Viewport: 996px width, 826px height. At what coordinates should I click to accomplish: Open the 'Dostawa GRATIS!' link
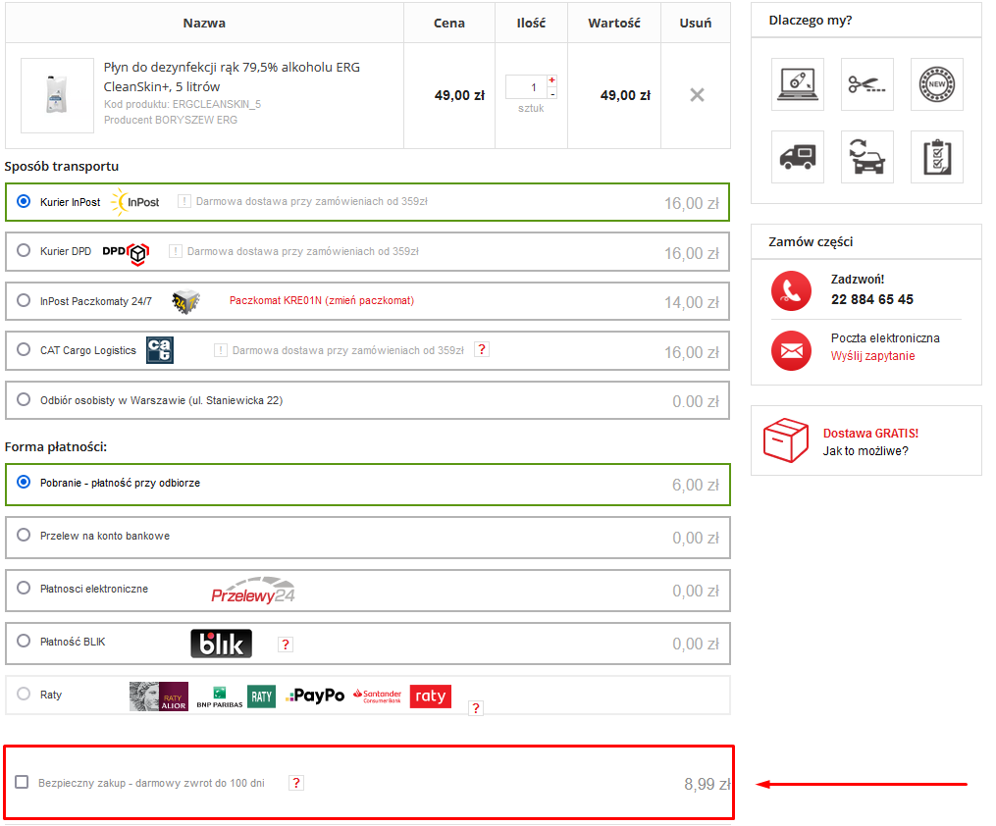pyautogui.click(x=870, y=433)
